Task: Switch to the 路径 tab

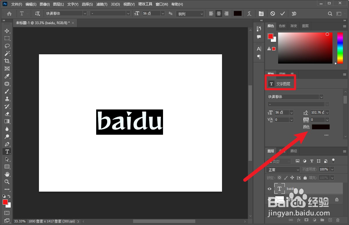Action: pyautogui.click(x=294, y=151)
